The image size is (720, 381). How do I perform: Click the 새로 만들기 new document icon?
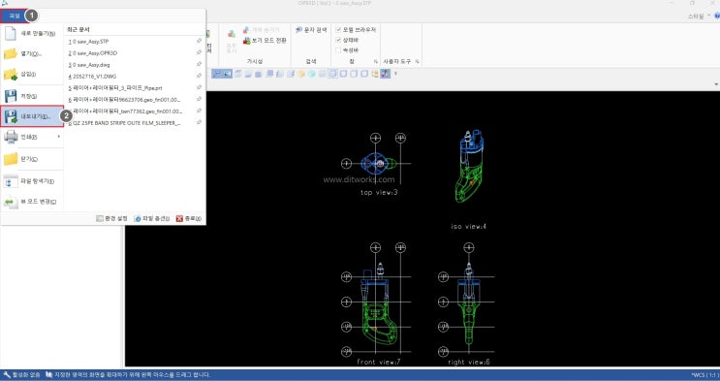click(x=11, y=34)
